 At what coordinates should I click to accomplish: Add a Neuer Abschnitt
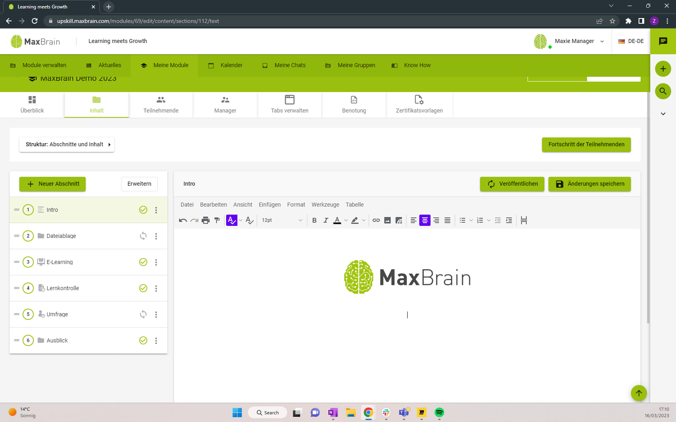point(53,184)
